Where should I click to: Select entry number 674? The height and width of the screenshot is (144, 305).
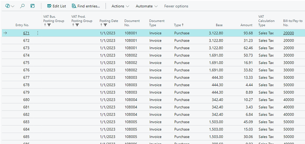point(26,55)
